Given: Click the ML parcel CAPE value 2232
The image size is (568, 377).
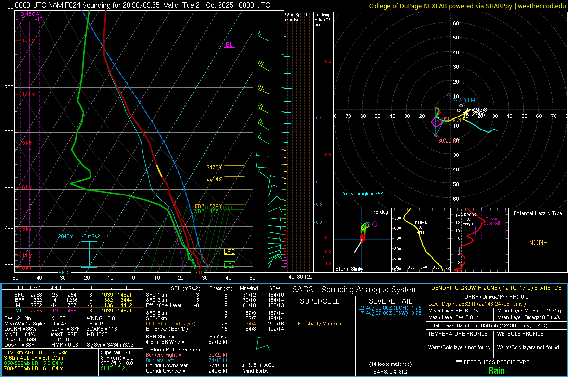Looking at the screenshot, I should tap(36, 305).
